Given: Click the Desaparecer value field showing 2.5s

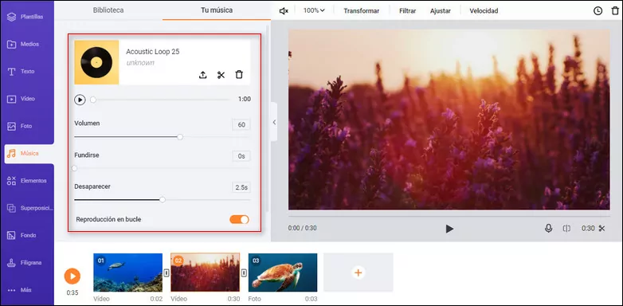Looking at the screenshot, I should [241, 187].
